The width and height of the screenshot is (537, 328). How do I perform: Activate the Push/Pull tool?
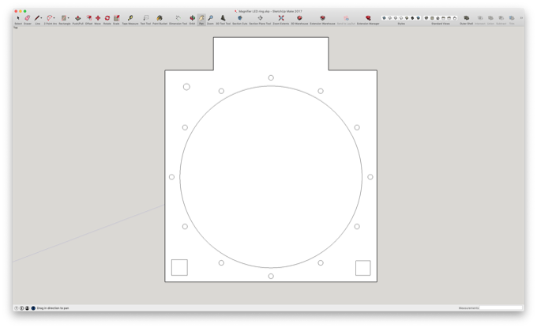77,18
